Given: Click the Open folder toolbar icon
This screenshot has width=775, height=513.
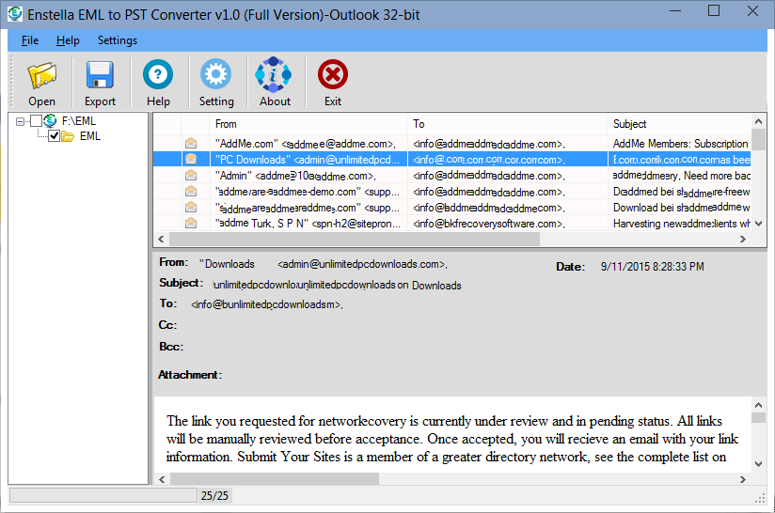Looking at the screenshot, I should tap(41, 75).
